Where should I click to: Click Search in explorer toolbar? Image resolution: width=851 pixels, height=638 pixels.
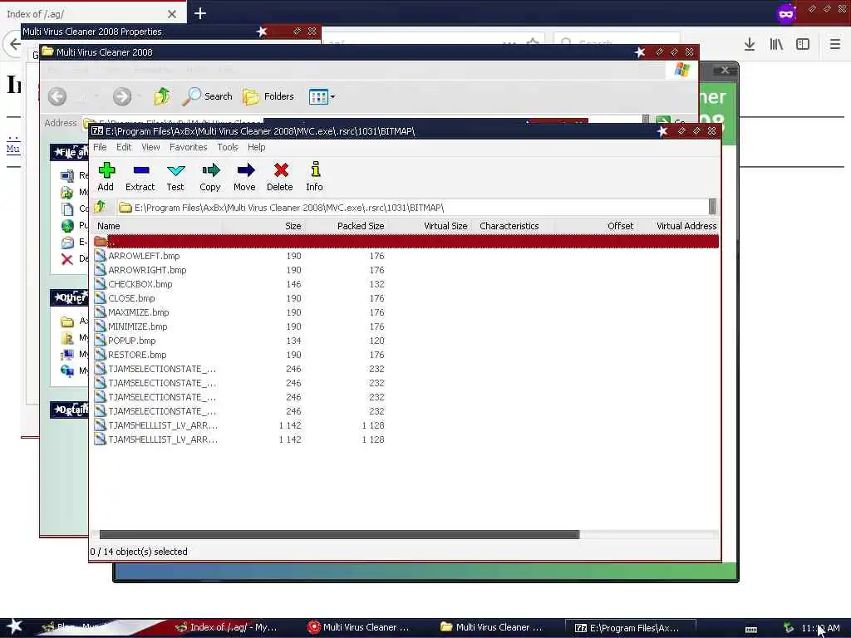click(x=207, y=96)
